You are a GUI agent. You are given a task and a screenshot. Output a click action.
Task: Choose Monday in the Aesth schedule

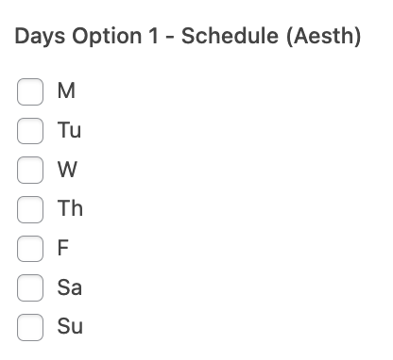pyautogui.click(x=30, y=91)
